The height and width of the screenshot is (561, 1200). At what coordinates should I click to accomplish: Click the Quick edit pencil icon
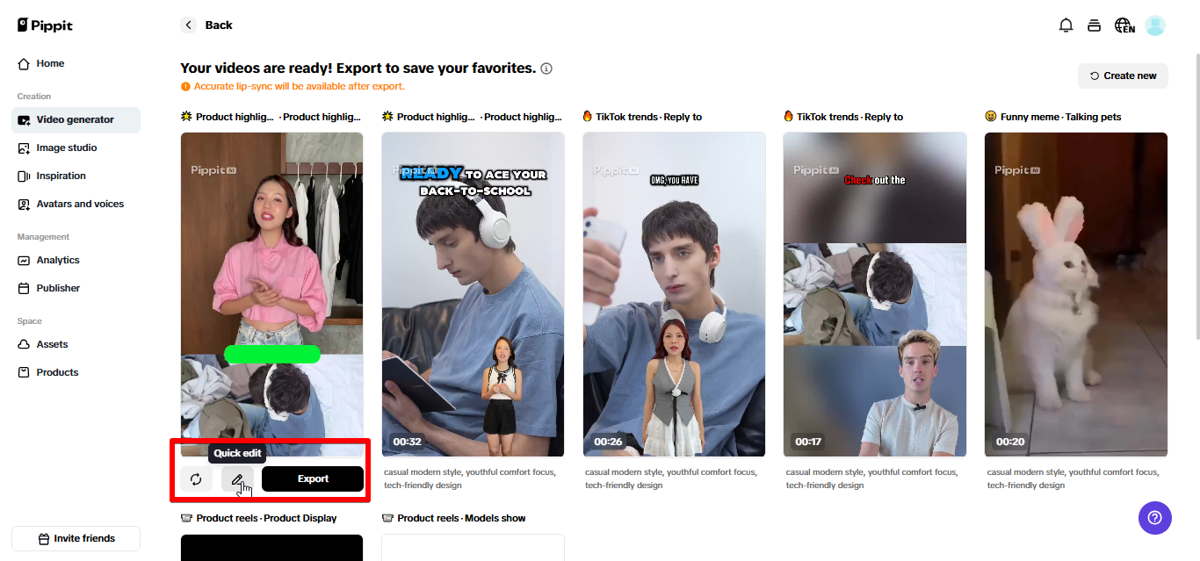coord(237,478)
